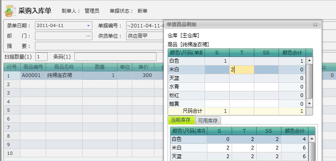Click 天蓝 row in inventory grid
Image resolution: width=336 pixels, height=161 pixels.
(x=239, y=156)
